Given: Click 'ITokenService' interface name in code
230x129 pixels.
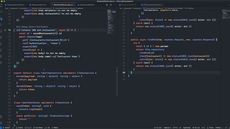Looking at the screenshot, I should click(86, 73).
